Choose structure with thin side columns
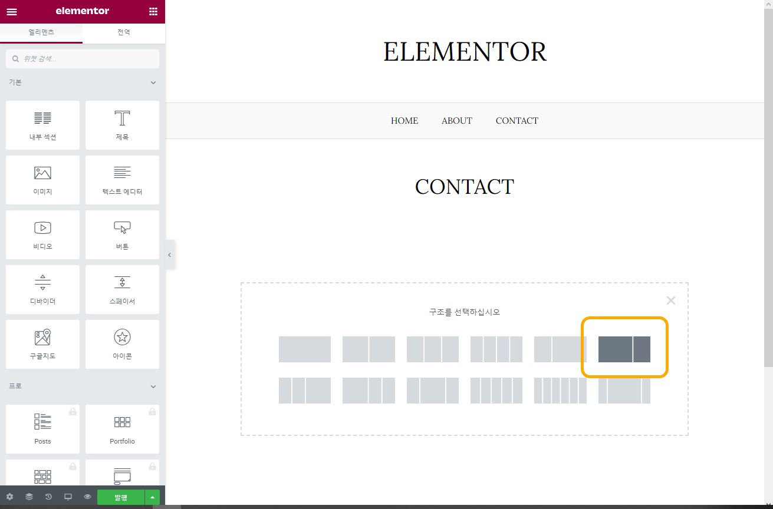Screen dimensions: 773x509 point(624,391)
